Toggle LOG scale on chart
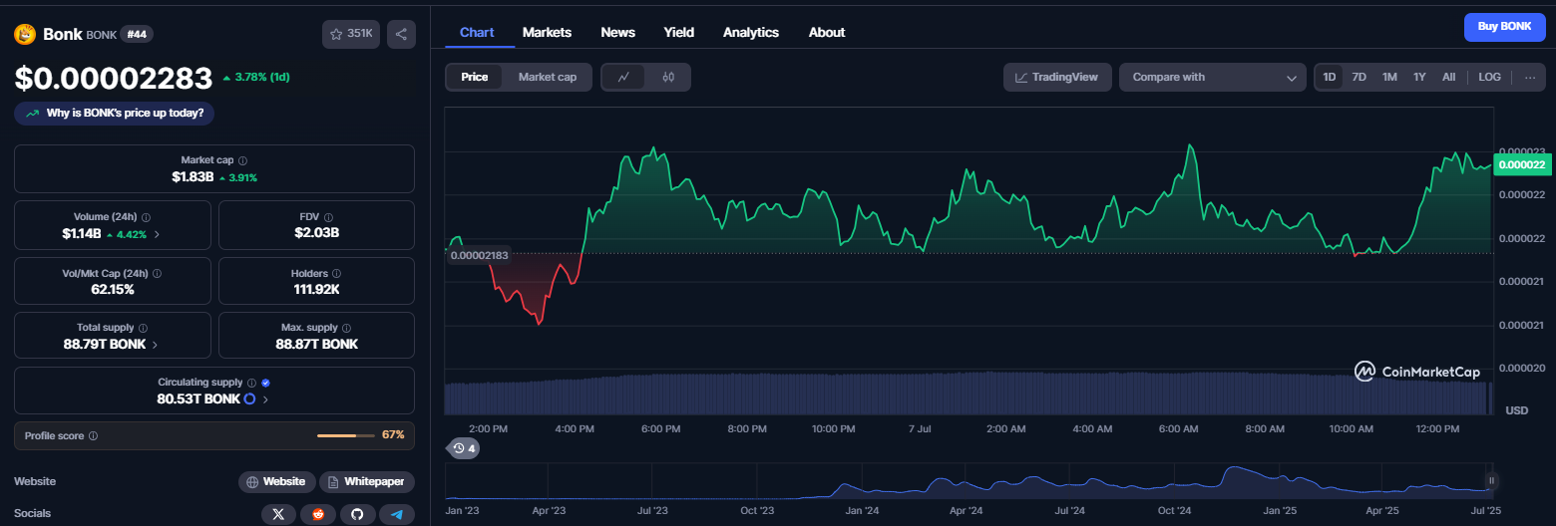Image resolution: width=1556 pixels, height=526 pixels. tap(1489, 77)
